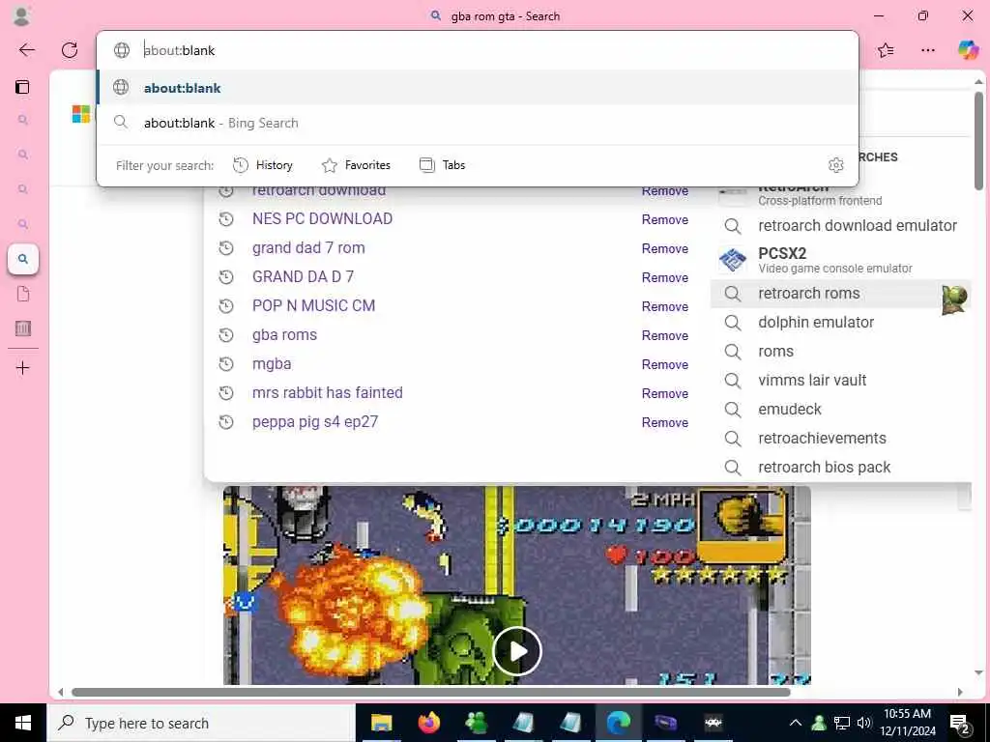Search emudeck suggestion
990x742 pixels.
(x=840, y=410)
